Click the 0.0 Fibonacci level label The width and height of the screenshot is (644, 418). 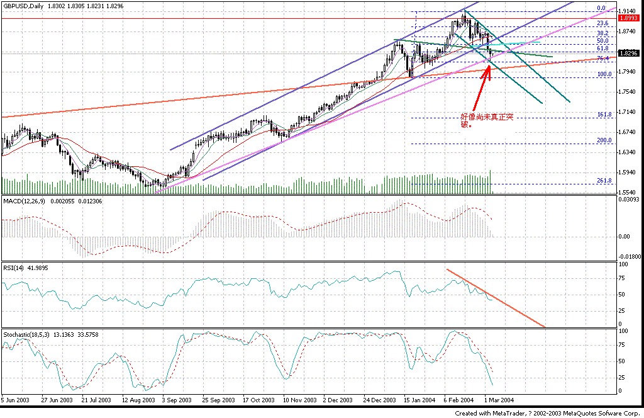tap(601, 8)
